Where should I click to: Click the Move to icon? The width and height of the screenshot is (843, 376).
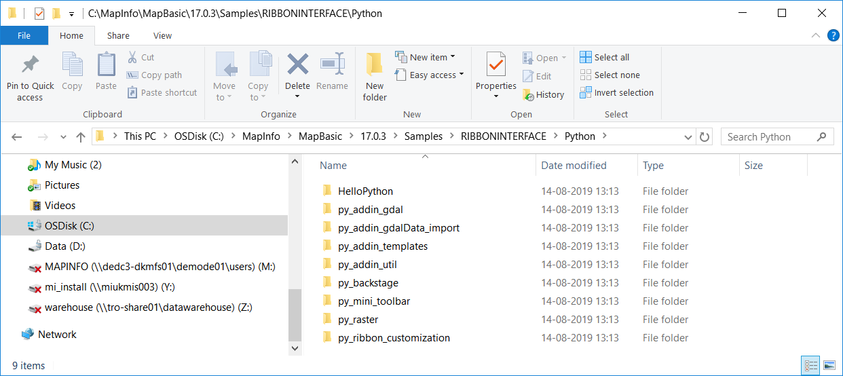coord(225,65)
